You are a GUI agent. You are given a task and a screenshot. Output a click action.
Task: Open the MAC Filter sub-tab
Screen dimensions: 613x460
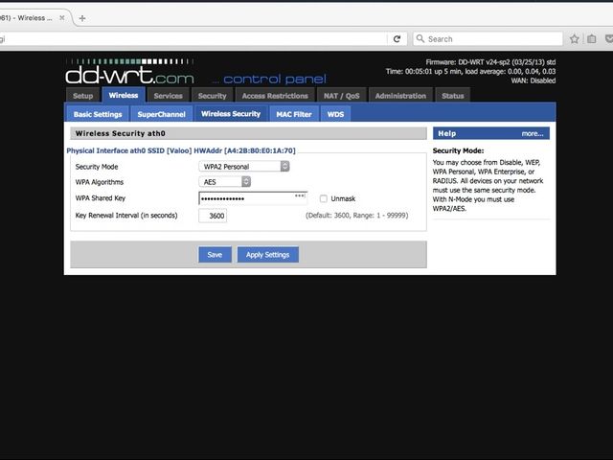click(x=294, y=114)
